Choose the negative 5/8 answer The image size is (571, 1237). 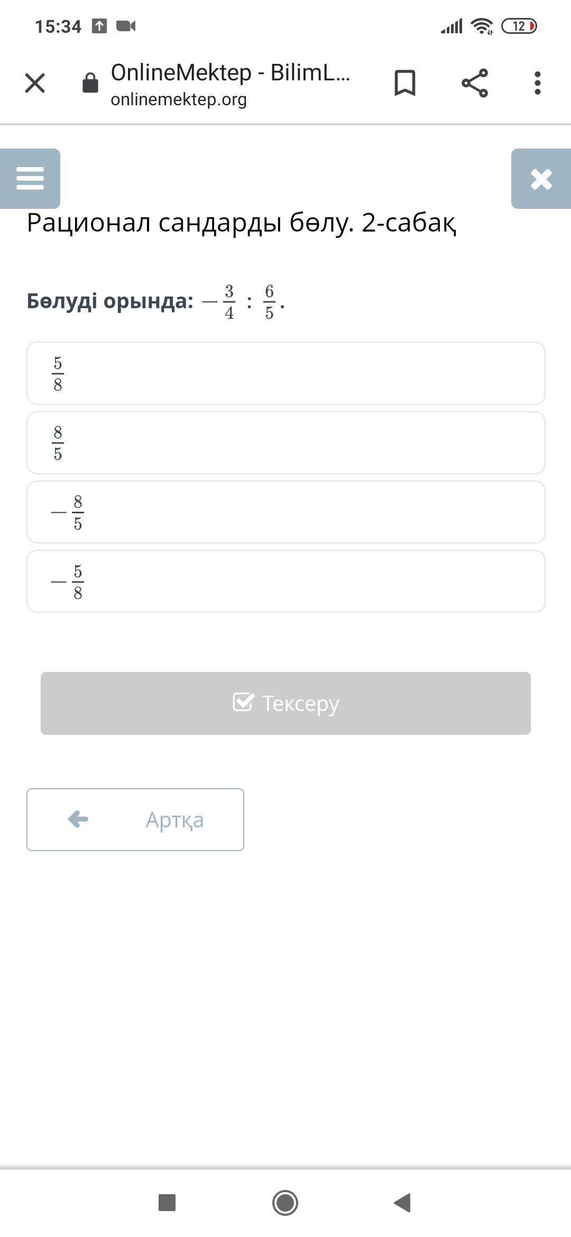[285, 581]
